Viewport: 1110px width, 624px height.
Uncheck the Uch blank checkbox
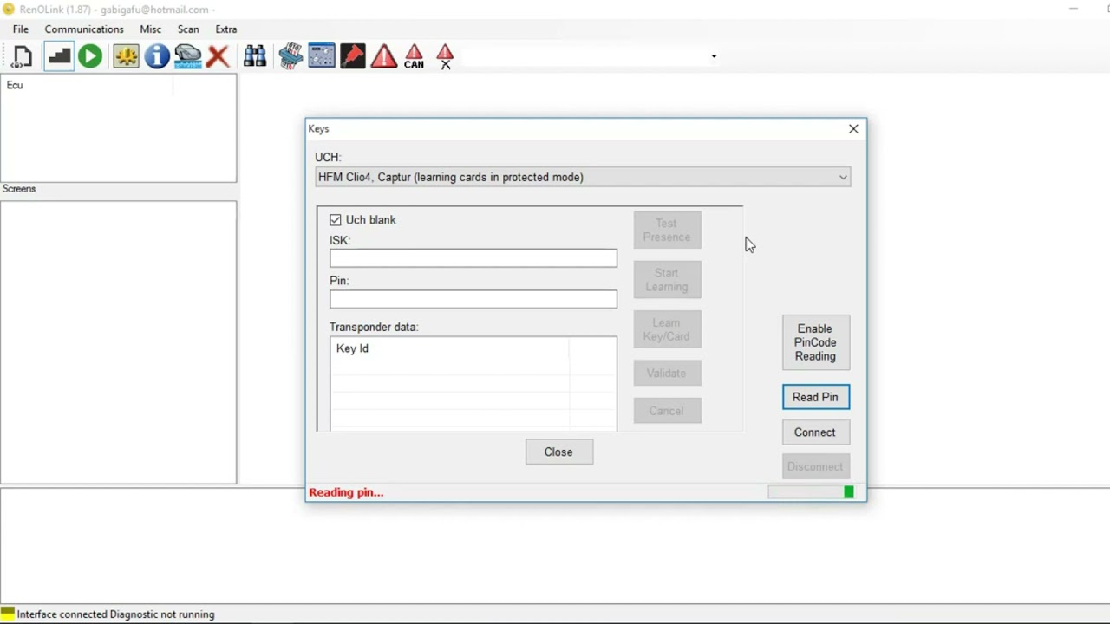pos(336,220)
